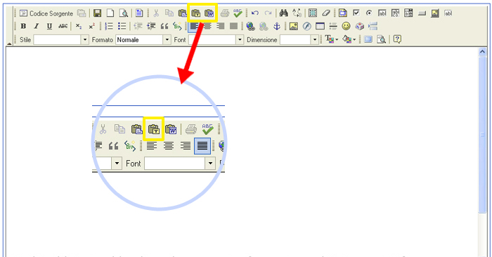Select Paste as plain text icon
Viewport: 492px width, 257px height.
coord(195,13)
